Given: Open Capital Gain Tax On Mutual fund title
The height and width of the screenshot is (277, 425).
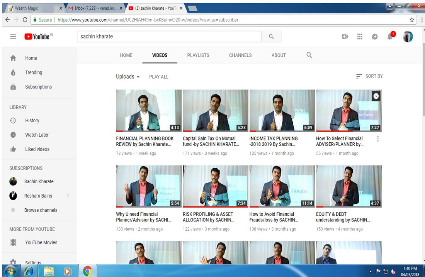Looking at the screenshot, I should click(211, 141).
